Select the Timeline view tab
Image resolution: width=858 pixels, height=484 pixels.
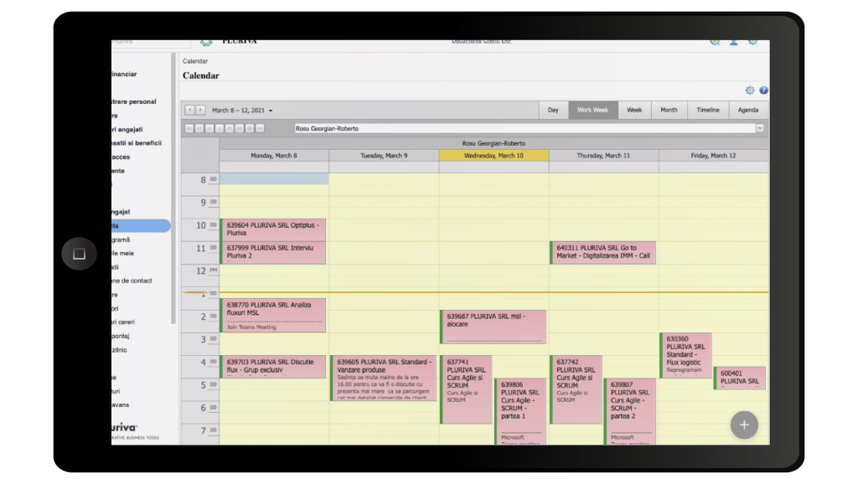pos(708,110)
